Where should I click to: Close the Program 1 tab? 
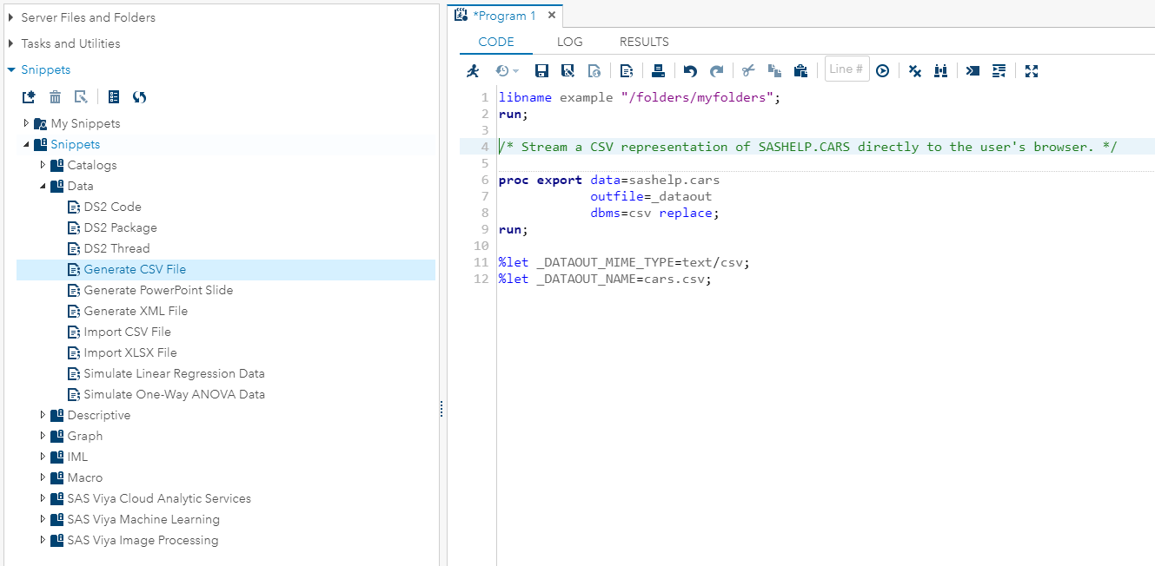pos(552,16)
